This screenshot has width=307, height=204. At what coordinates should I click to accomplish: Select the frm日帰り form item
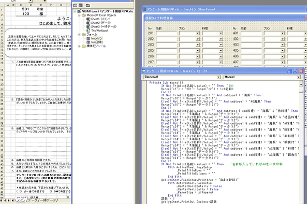97,42
